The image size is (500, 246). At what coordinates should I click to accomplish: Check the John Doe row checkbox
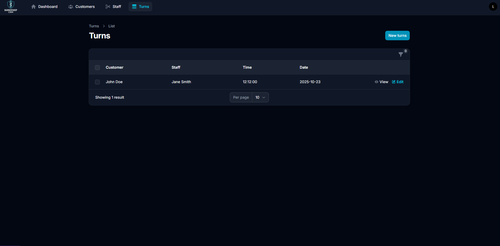coord(97,82)
